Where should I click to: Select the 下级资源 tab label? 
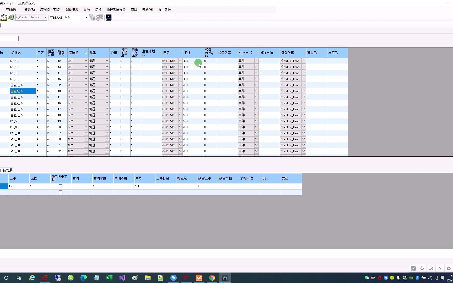tap(6, 170)
